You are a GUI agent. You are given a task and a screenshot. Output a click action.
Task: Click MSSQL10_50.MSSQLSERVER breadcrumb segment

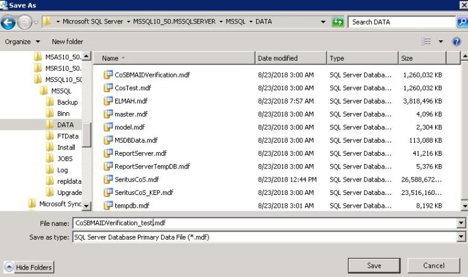(175, 21)
